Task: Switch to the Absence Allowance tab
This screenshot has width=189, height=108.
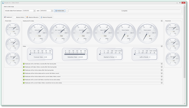Action: 32,17
